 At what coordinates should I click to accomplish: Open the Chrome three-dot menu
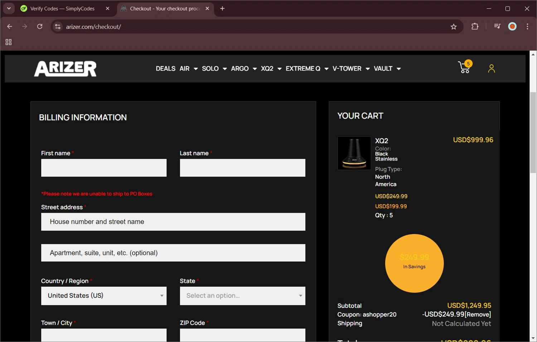coord(527,27)
